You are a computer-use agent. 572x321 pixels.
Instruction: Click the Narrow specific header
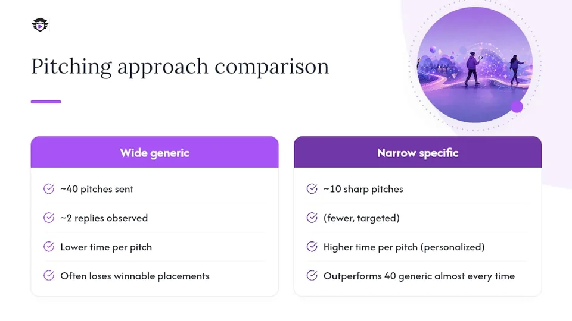(418, 153)
